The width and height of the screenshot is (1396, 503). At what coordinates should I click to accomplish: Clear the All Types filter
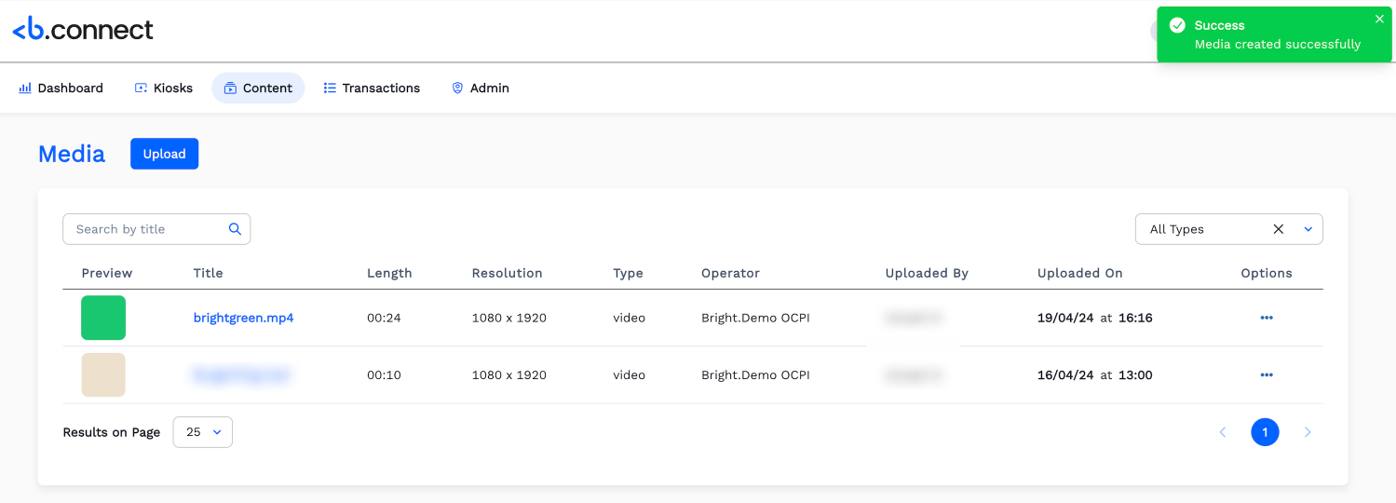click(x=1278, y=229)
